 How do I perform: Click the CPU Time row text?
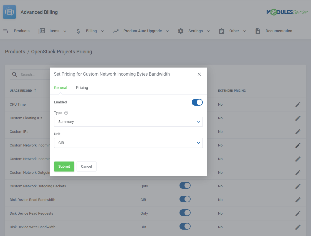click(x=18, y=104)
